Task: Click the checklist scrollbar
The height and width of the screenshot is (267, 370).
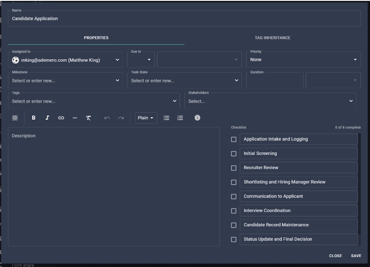Action: click(x=359, y=184)
